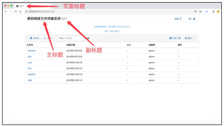Screen dimensions: 224x127
Task: Click the 请输入文件名 search input field
Action: 70,38
